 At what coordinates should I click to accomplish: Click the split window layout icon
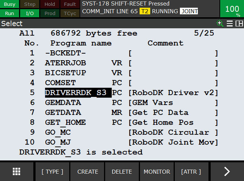pos(239,23)
